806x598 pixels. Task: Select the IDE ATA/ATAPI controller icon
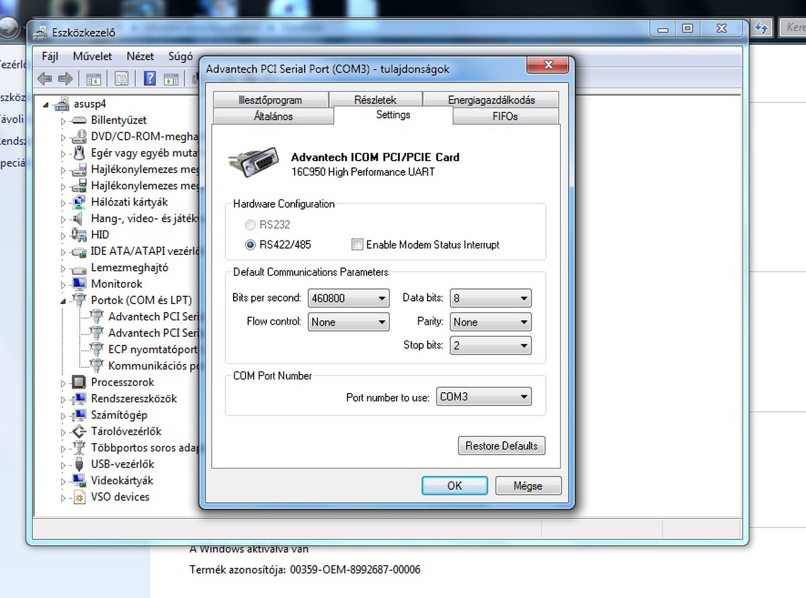[79, 251]
